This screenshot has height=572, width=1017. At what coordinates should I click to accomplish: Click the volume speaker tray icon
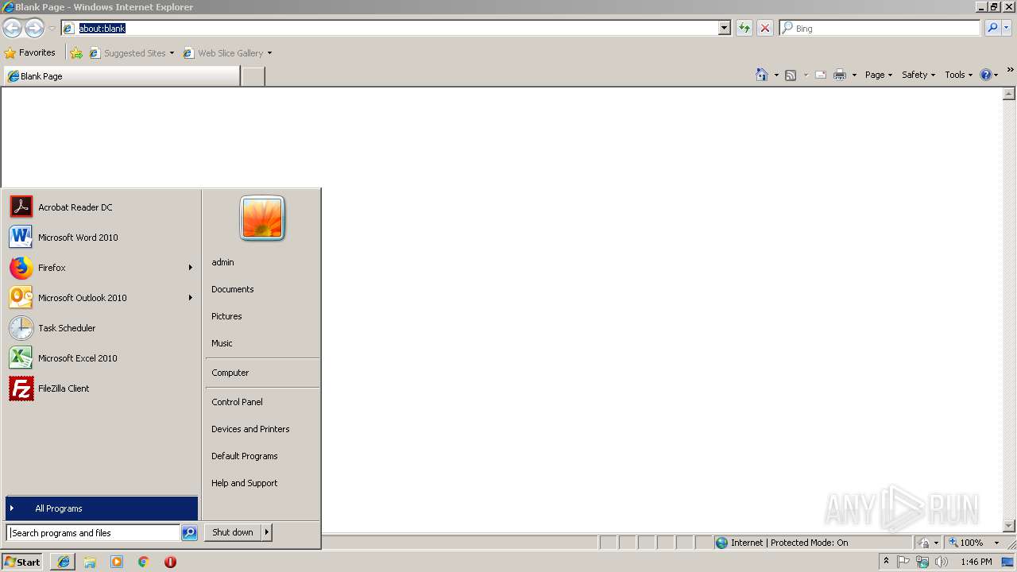942,562
